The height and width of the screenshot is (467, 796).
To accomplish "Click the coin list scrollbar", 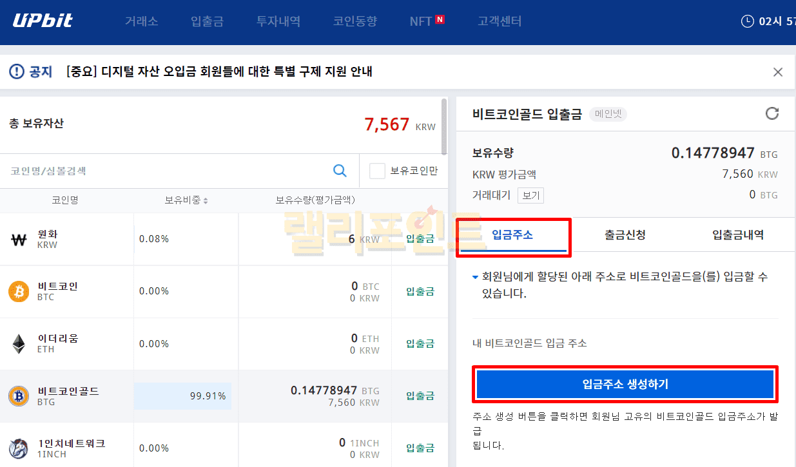I will 444,127.
